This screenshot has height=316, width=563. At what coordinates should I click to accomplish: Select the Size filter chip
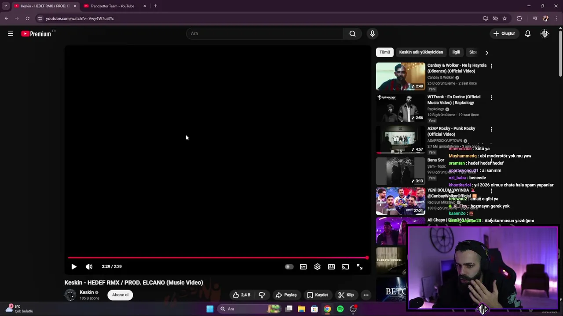pos(473,52)
